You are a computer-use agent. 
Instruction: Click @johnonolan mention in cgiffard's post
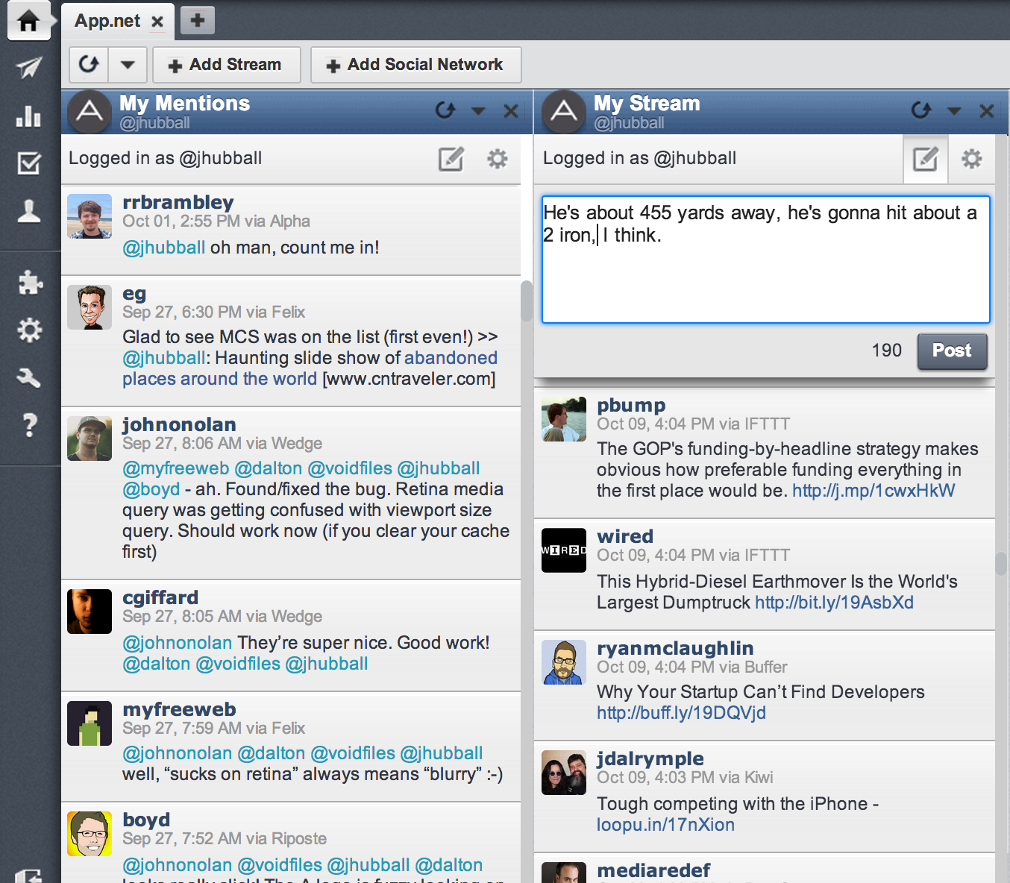click(178, 643)
